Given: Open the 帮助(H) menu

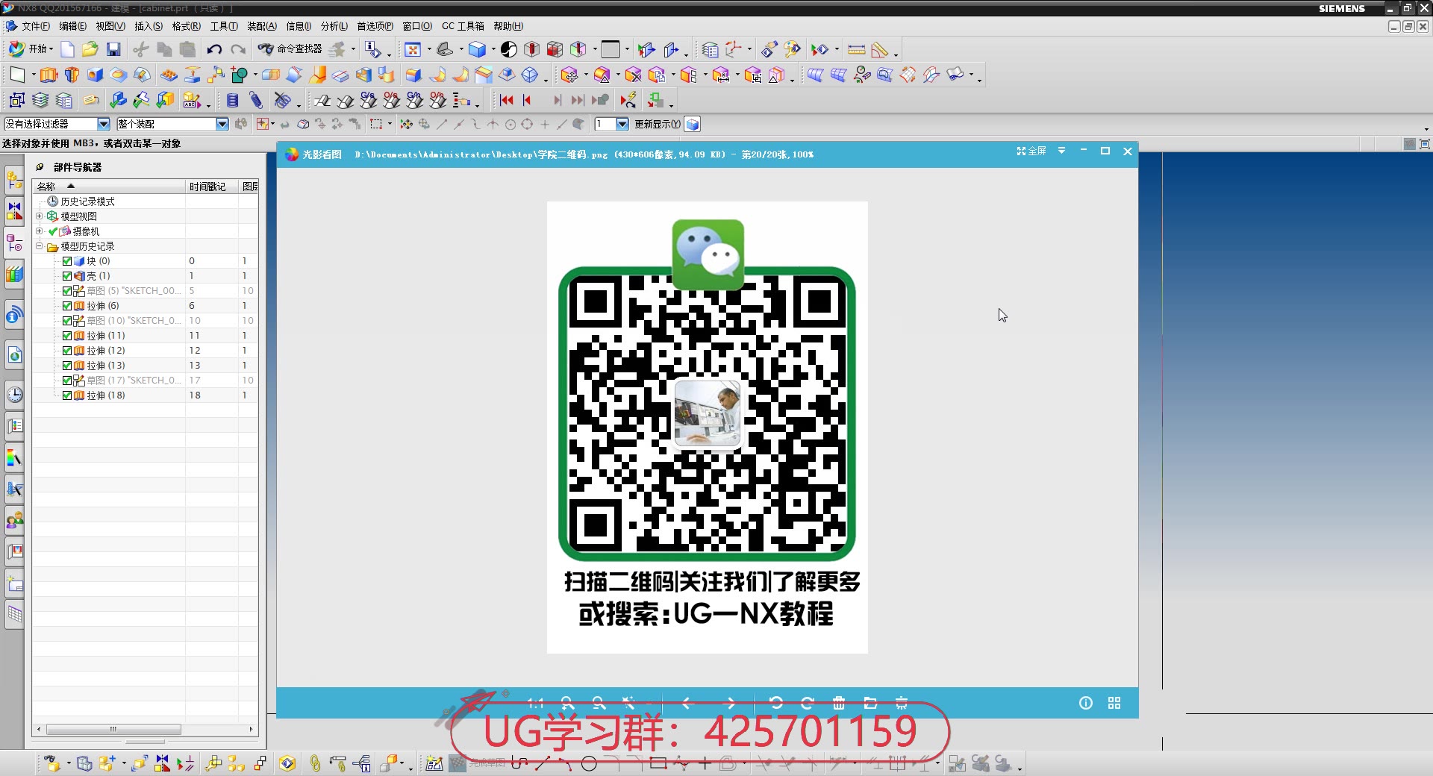Looking at the screenshot, I should tap(508, 26).
